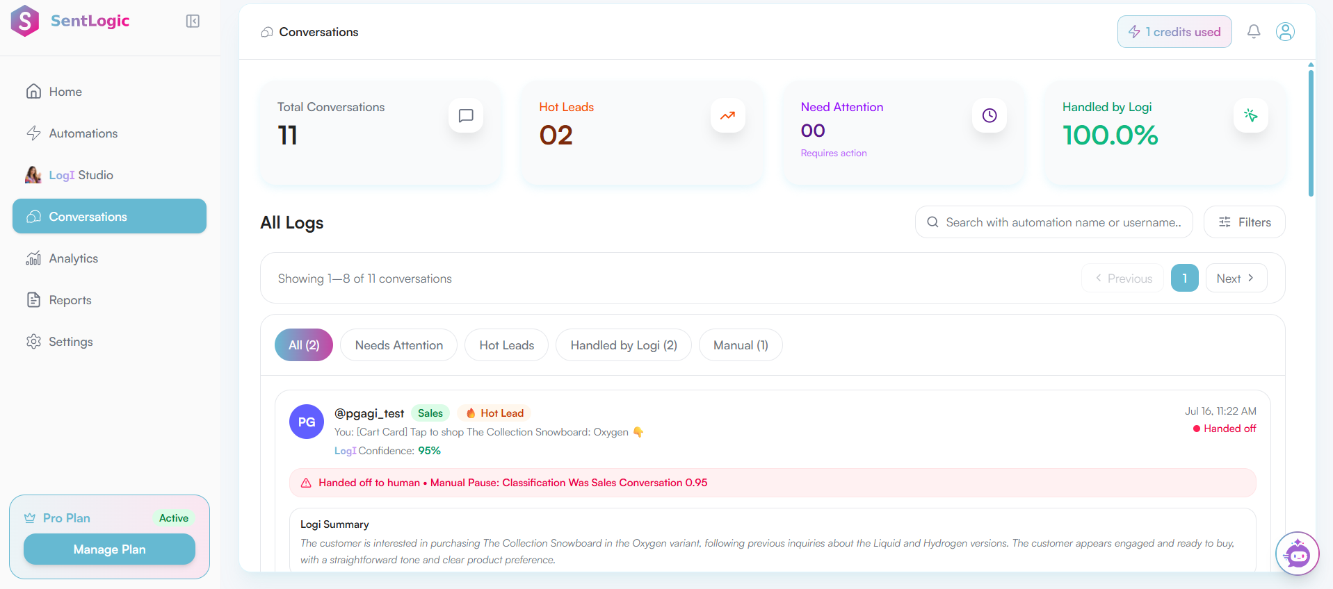Click the PG avatar for pgagi_test
Image resolution: width=1333 pixels, height=589 pixels.
[307, 422]
